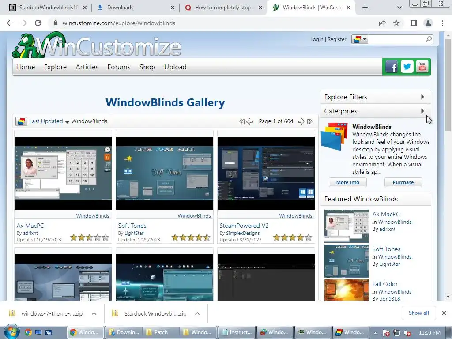Click the WindowBlinds gallery type icon
This screenshot has height=339, width=452.
point(21,121)
